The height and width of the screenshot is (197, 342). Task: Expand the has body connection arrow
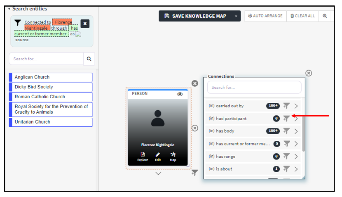pos(296,131)
